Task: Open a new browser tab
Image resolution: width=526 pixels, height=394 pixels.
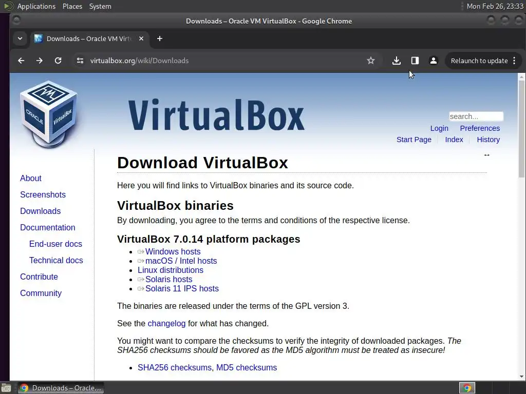Action: (160, 38)
